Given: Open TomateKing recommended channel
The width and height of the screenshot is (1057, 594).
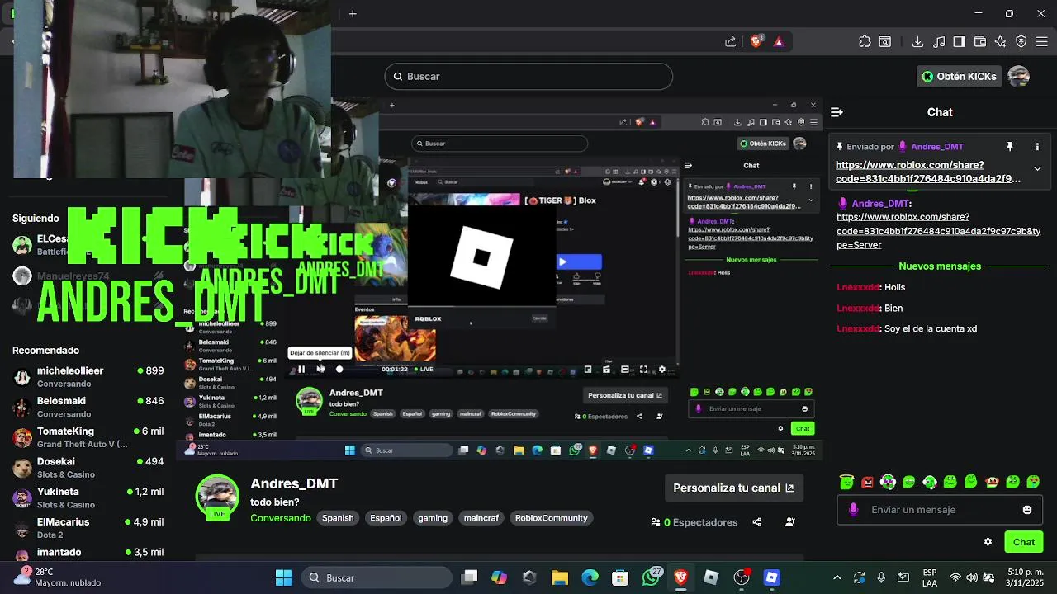Looking at the screenshot, I should click(x=88, y=437).
